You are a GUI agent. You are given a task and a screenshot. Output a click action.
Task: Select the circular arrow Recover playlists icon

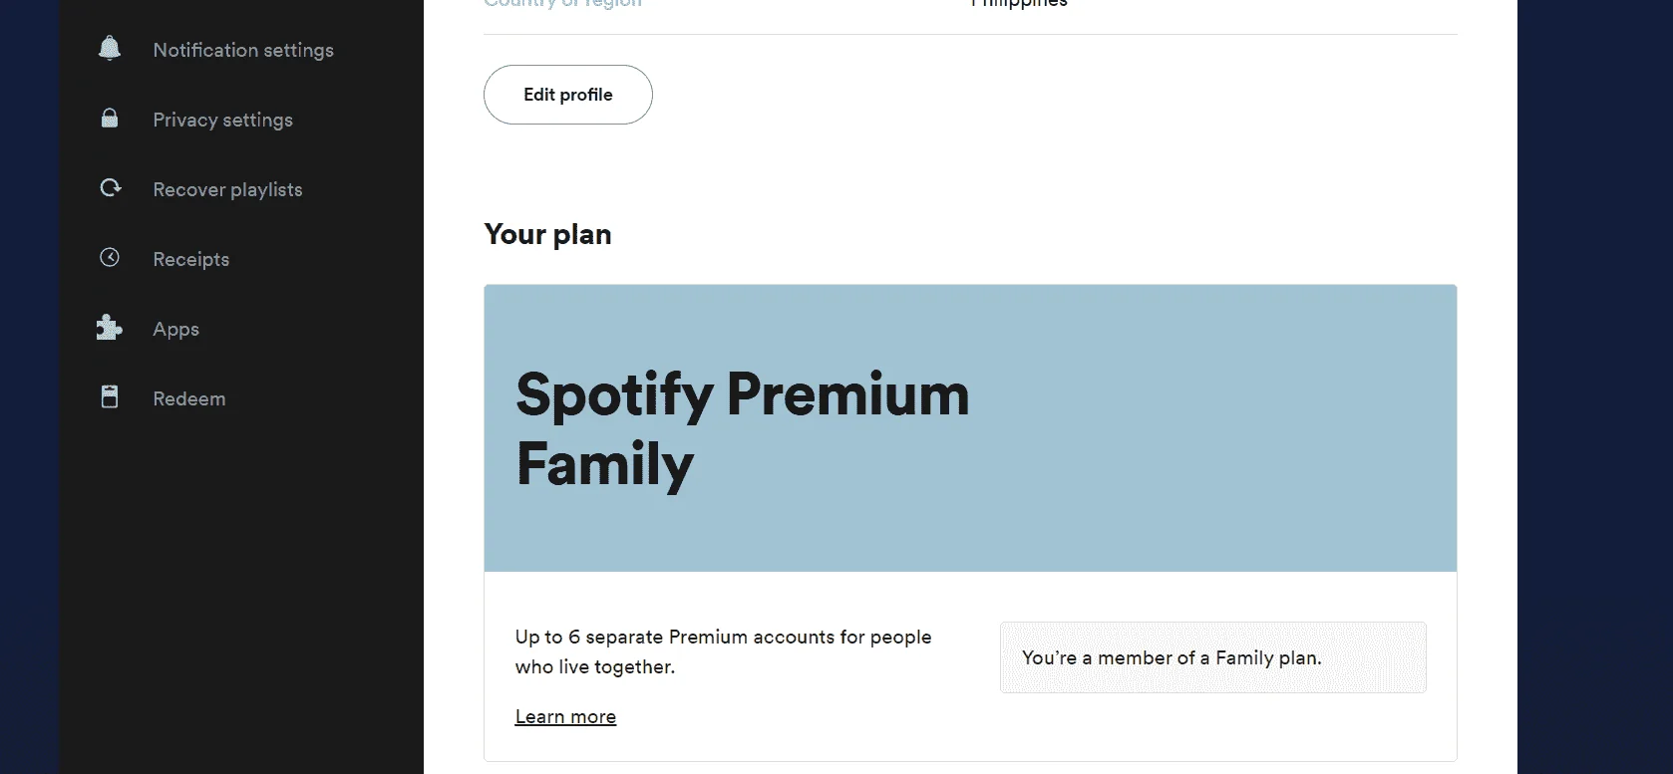pos(111,187)
